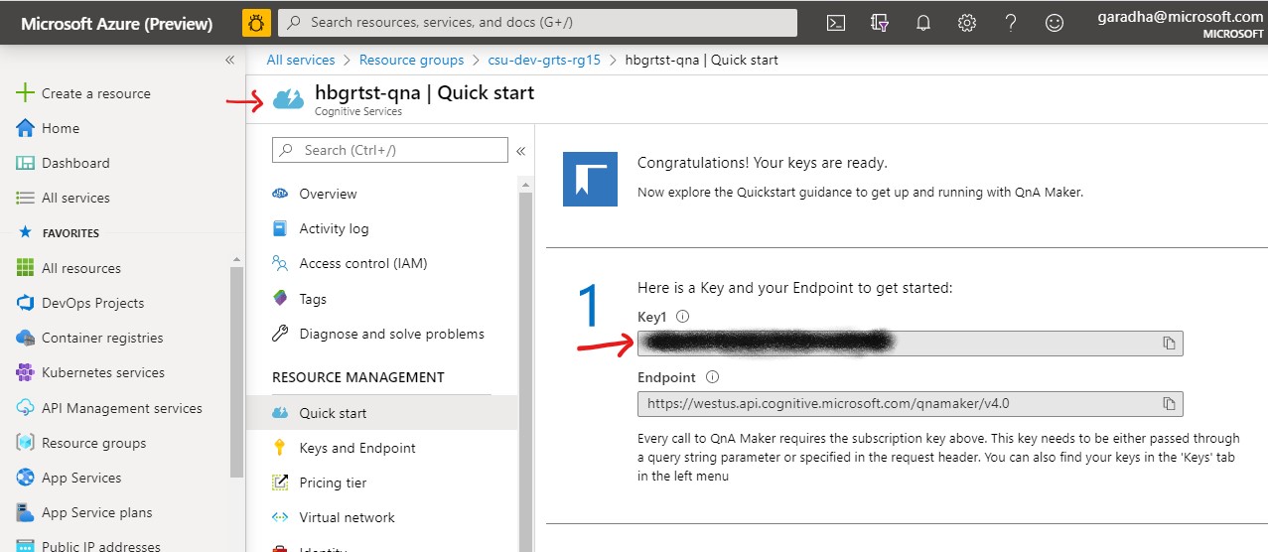
Task: Click the DevOps Projects icon
Action: 26,303
